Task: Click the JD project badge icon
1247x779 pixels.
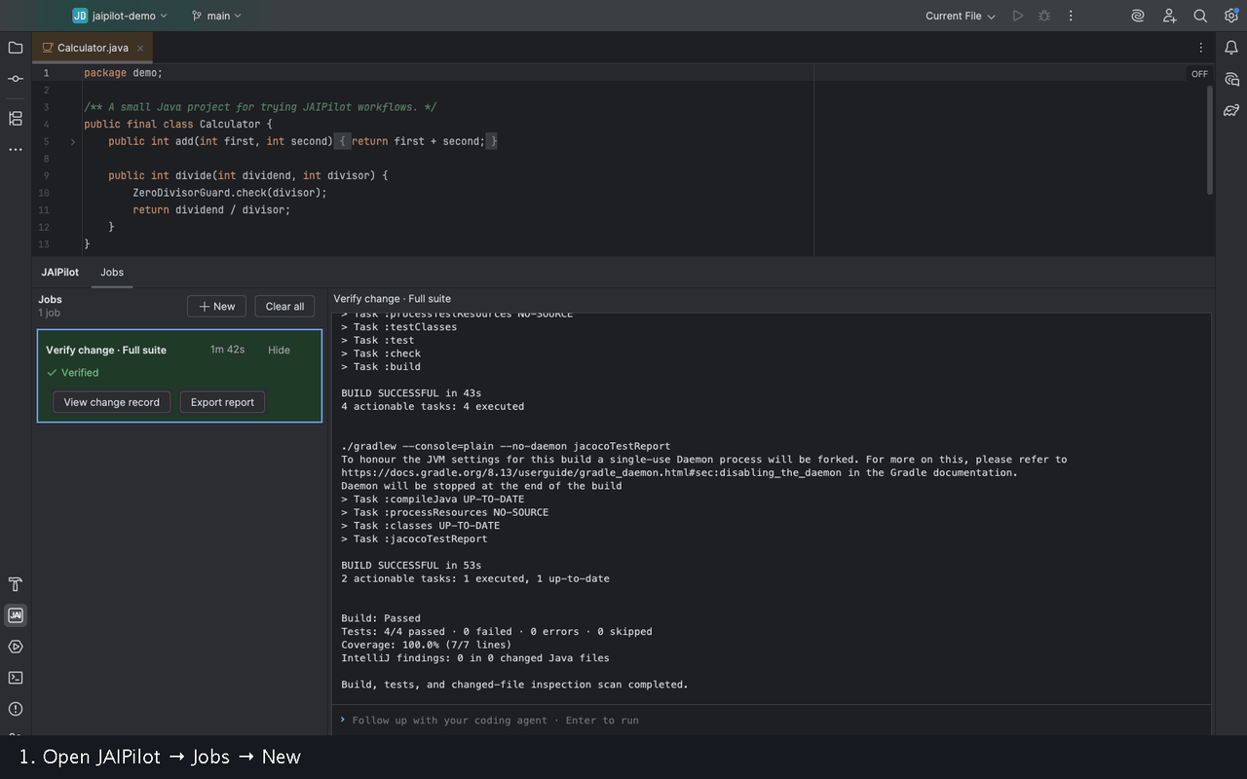Action: coord(80,16)
